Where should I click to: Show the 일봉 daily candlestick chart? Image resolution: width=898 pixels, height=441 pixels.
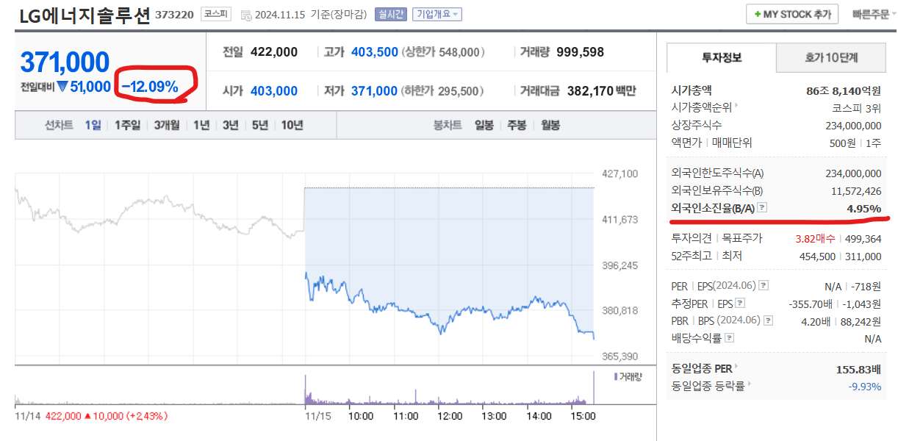click(x=484, y=125)
